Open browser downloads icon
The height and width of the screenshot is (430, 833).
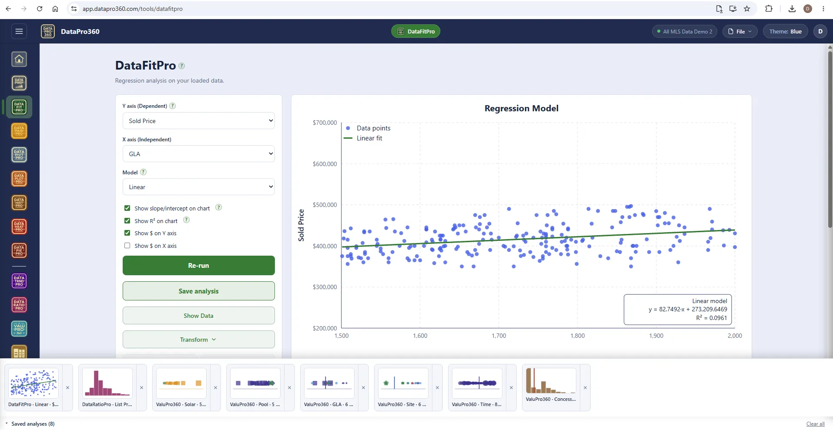tap(792, 9)
